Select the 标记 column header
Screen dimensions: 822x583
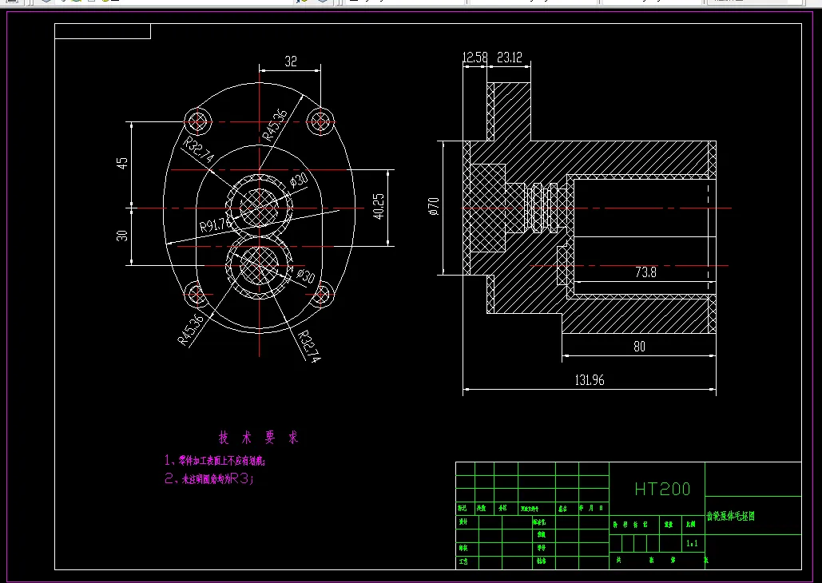462,508
